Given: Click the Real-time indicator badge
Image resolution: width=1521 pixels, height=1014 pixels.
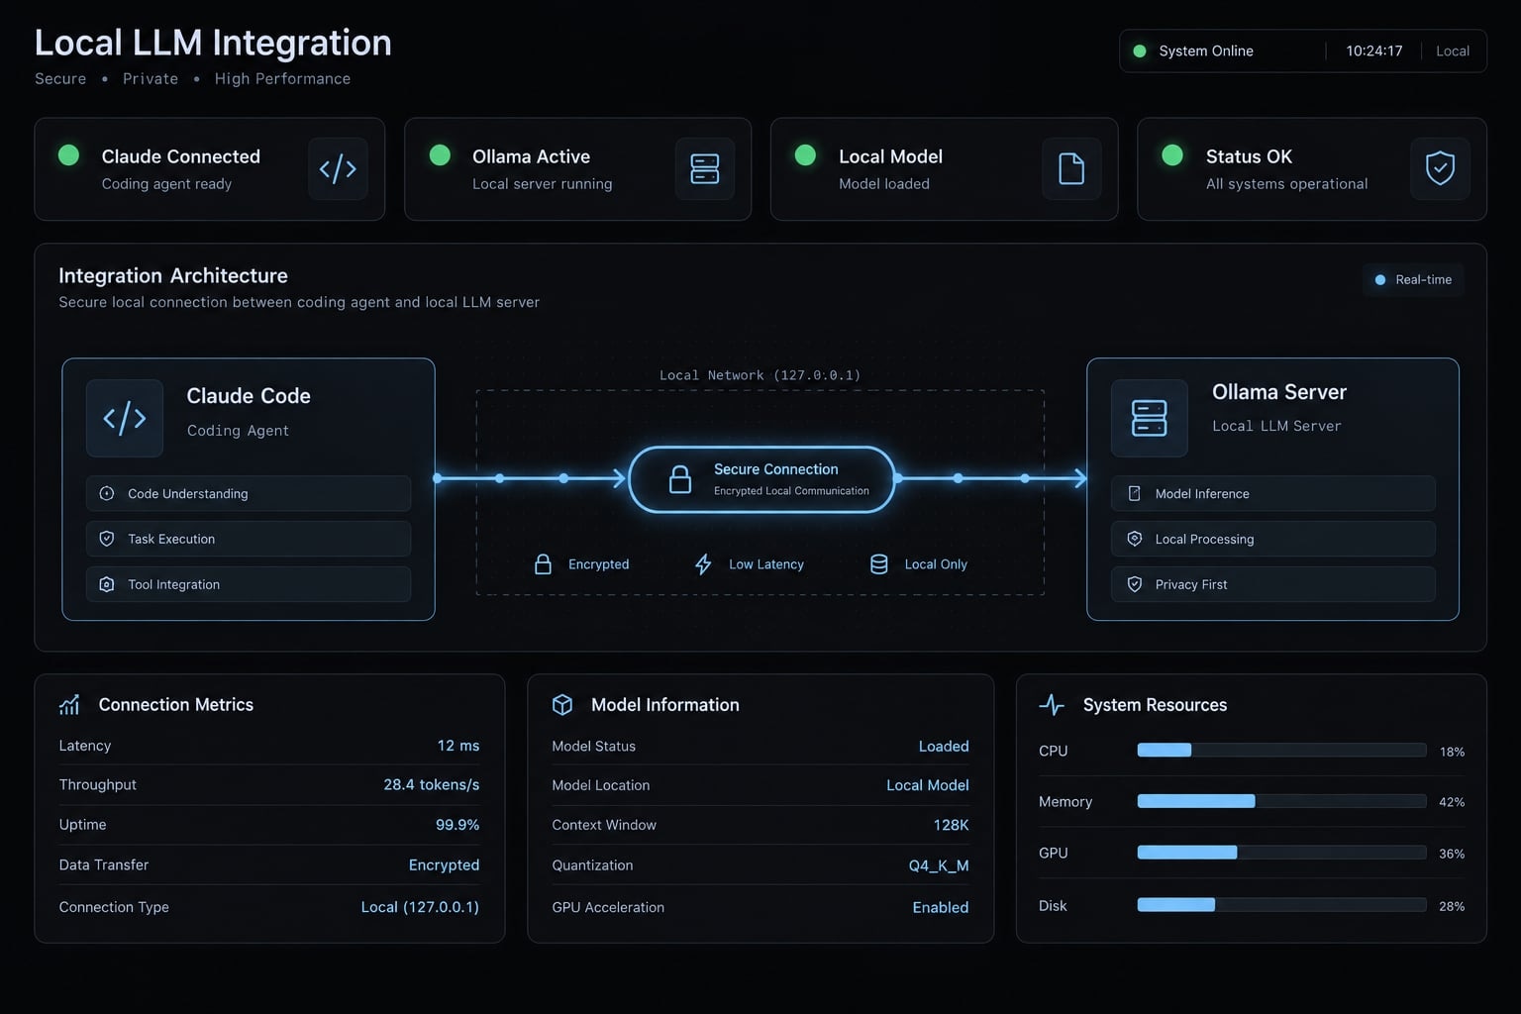Looking at the screenshot, I should 1413,280.
